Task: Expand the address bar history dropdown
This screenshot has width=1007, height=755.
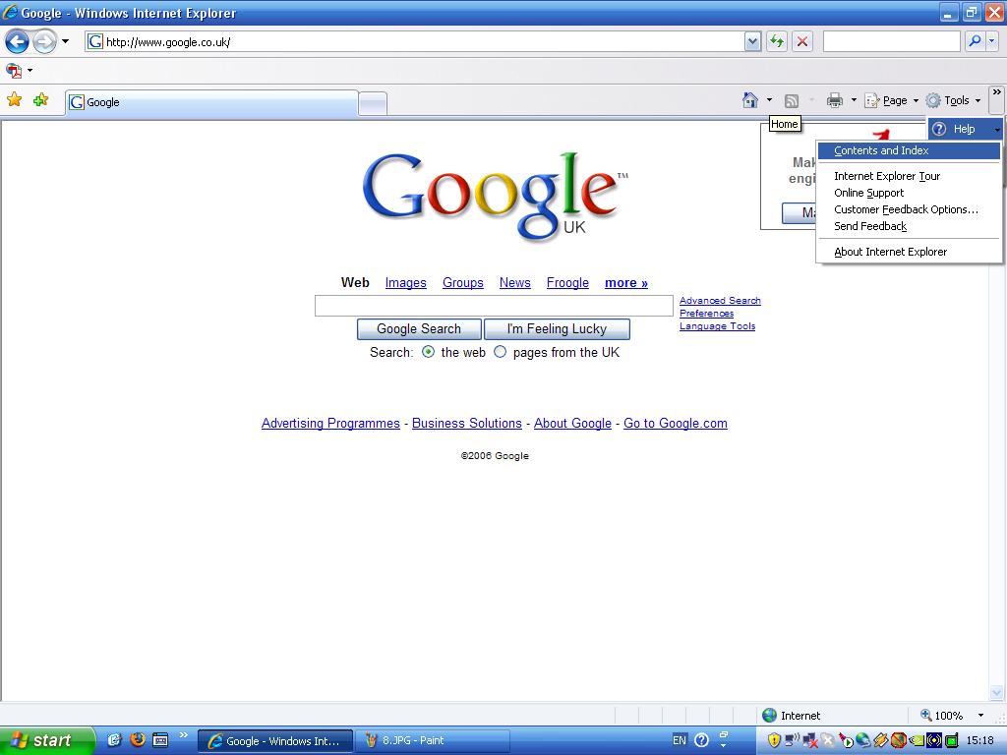Action: coord(752,42)
